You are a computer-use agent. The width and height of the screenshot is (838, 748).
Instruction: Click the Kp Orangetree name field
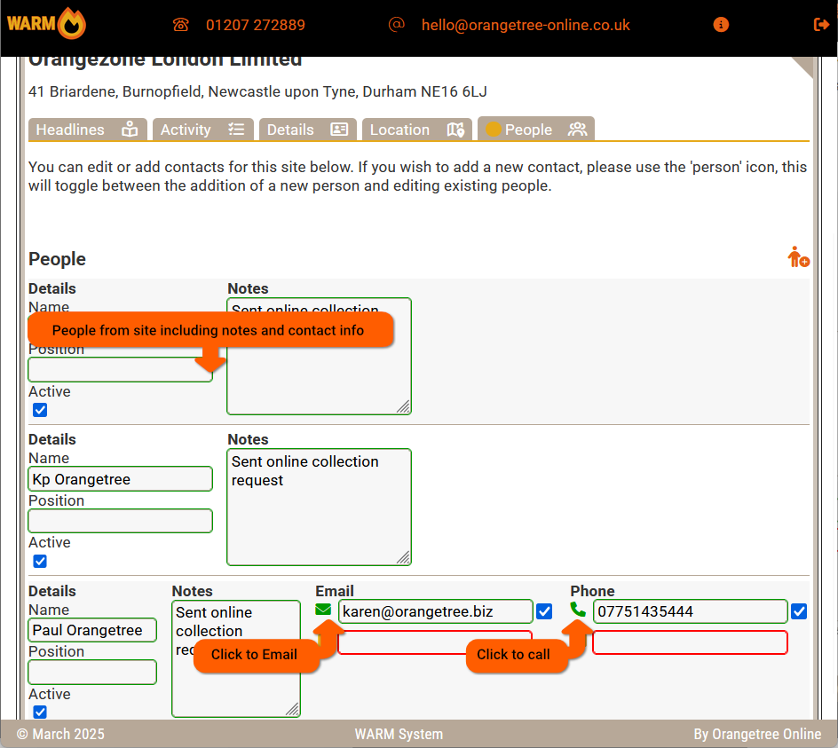(120, 479)
